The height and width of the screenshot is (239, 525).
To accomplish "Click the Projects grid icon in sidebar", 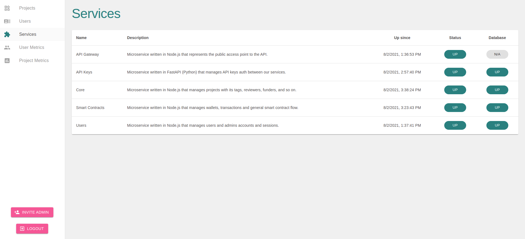I will coord(7,8).
